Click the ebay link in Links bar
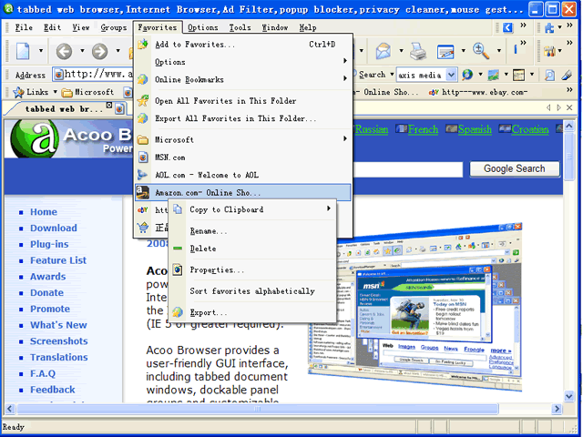Screen dimensions: 583x437 tap(478, 92)
